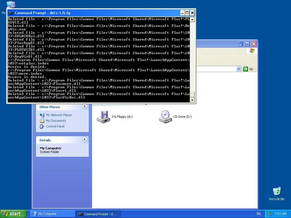Click the Control Panel icon in Other Places
This screenshot has width=291, height=218.
pyautogui.click(x=42, y=126)
